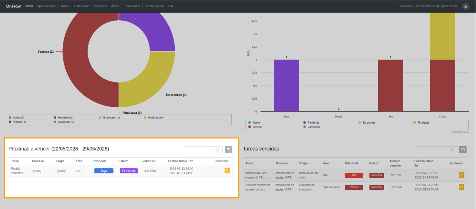Open the Procesos menu item
Image resolution: width=476 pixels, height=209 pixels.
(100, 6)
